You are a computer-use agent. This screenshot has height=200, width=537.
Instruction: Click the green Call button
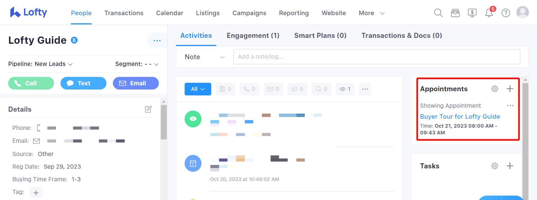tap(31, 83)
